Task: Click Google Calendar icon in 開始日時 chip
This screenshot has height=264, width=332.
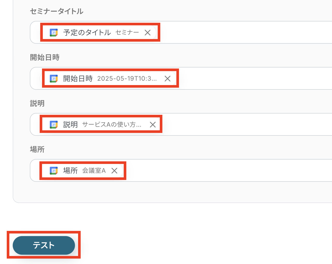Action: [54, 79]
